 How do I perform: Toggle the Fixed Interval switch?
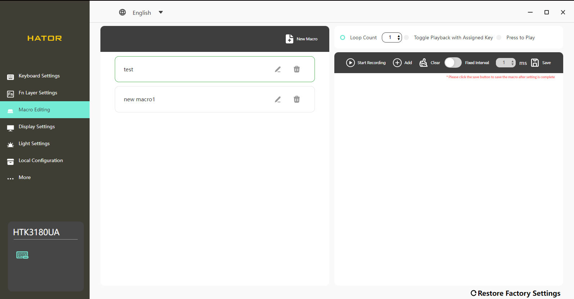[453, 63]
